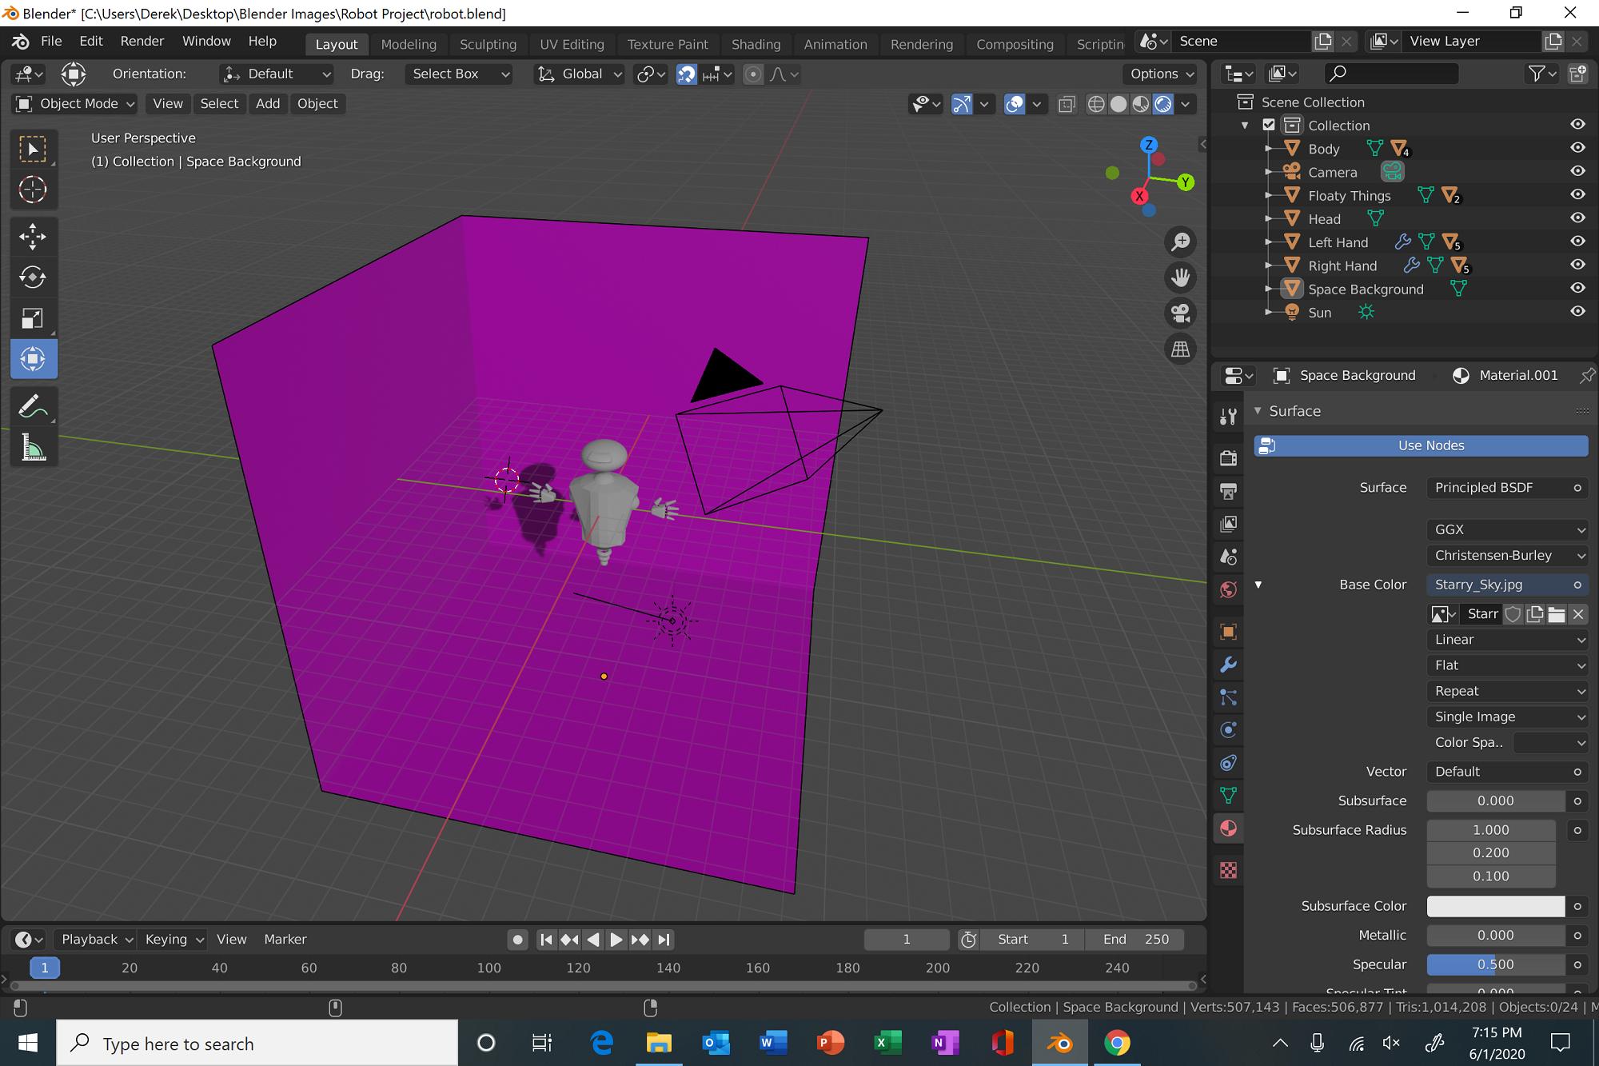This screenshot has height=1066, width=1599.
Task: Click the Shading tab in top menu
Action: pos(755,43)
